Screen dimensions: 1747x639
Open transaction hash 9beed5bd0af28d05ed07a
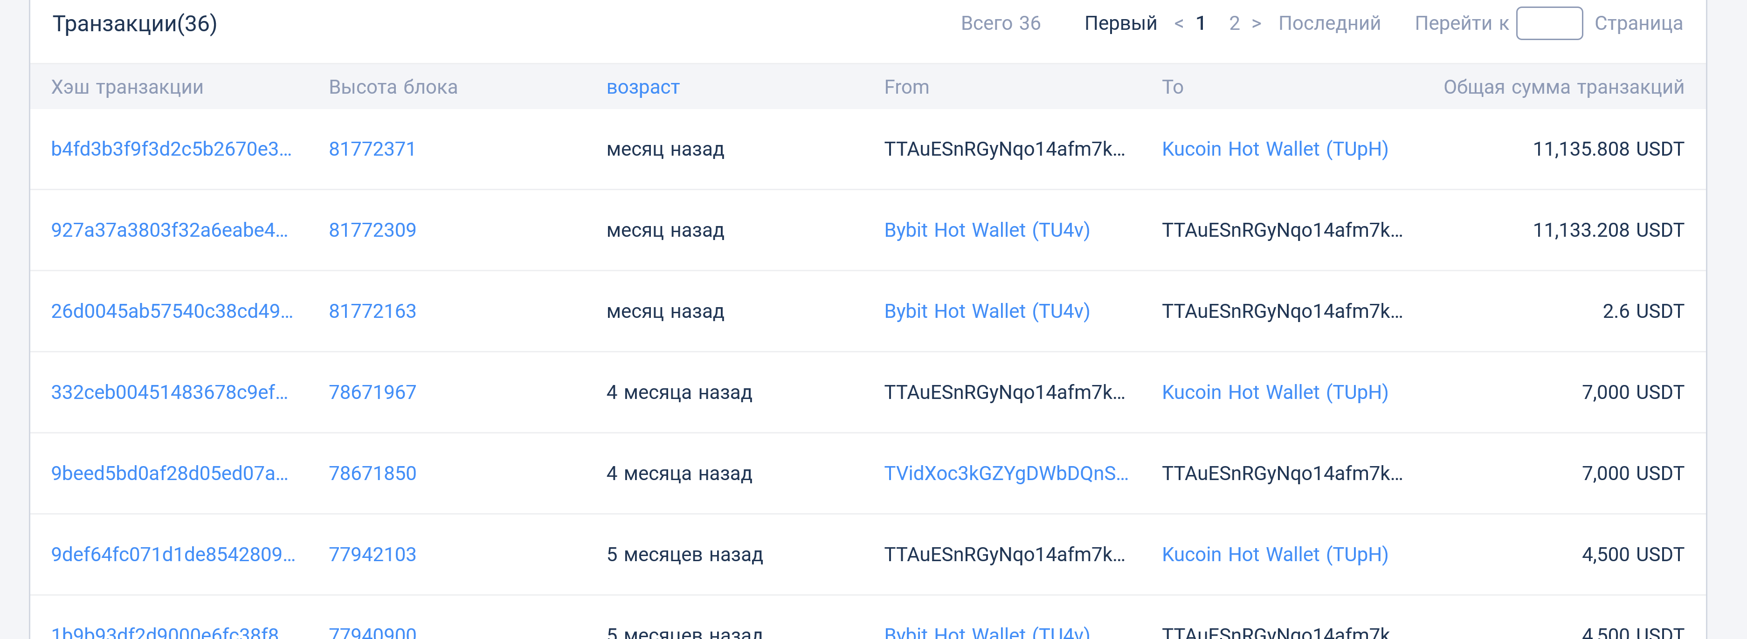[x=170, y=474]
